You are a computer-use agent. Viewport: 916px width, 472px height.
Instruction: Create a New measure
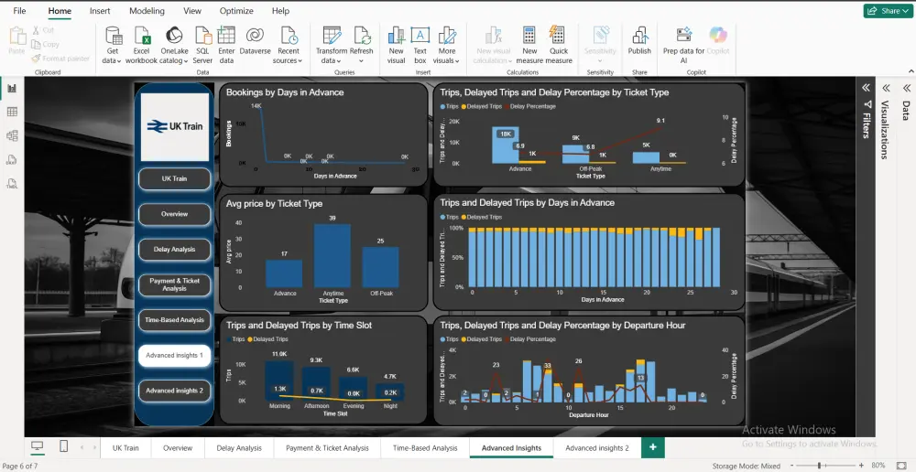pos(529,45)
